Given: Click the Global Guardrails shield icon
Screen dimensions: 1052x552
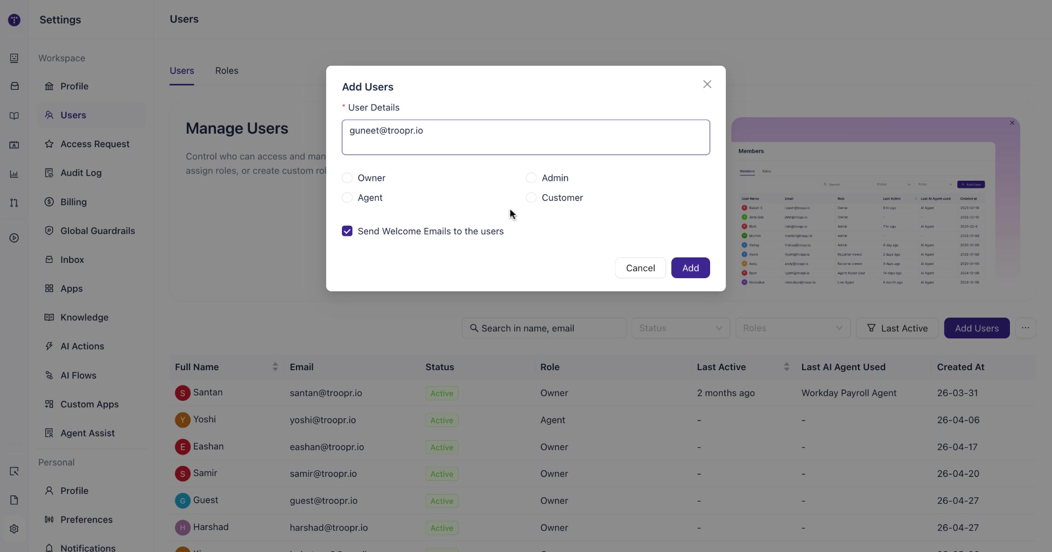Looking at the screenshot, I should [x=49, y=231].
